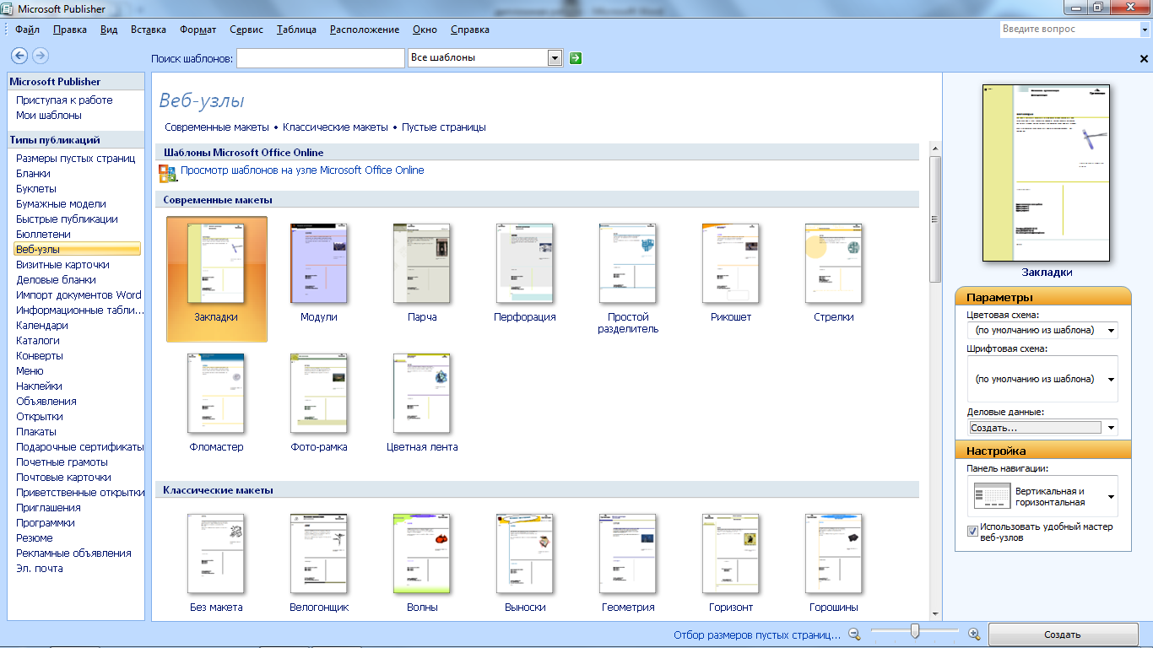Open the Вставка menu
Image resolution: width=1153 pixels, height=648 pixels.
149,30
